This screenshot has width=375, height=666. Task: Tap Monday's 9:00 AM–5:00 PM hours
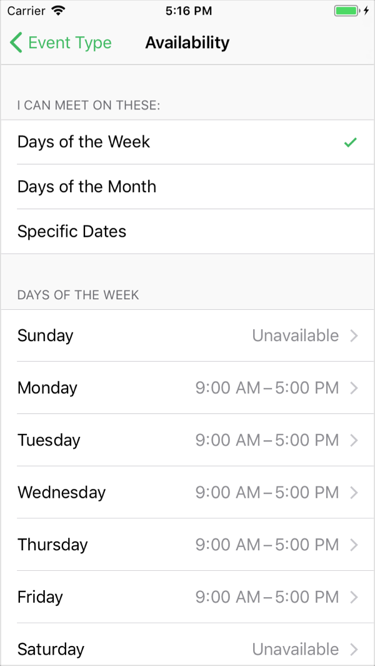coord(267,388)
